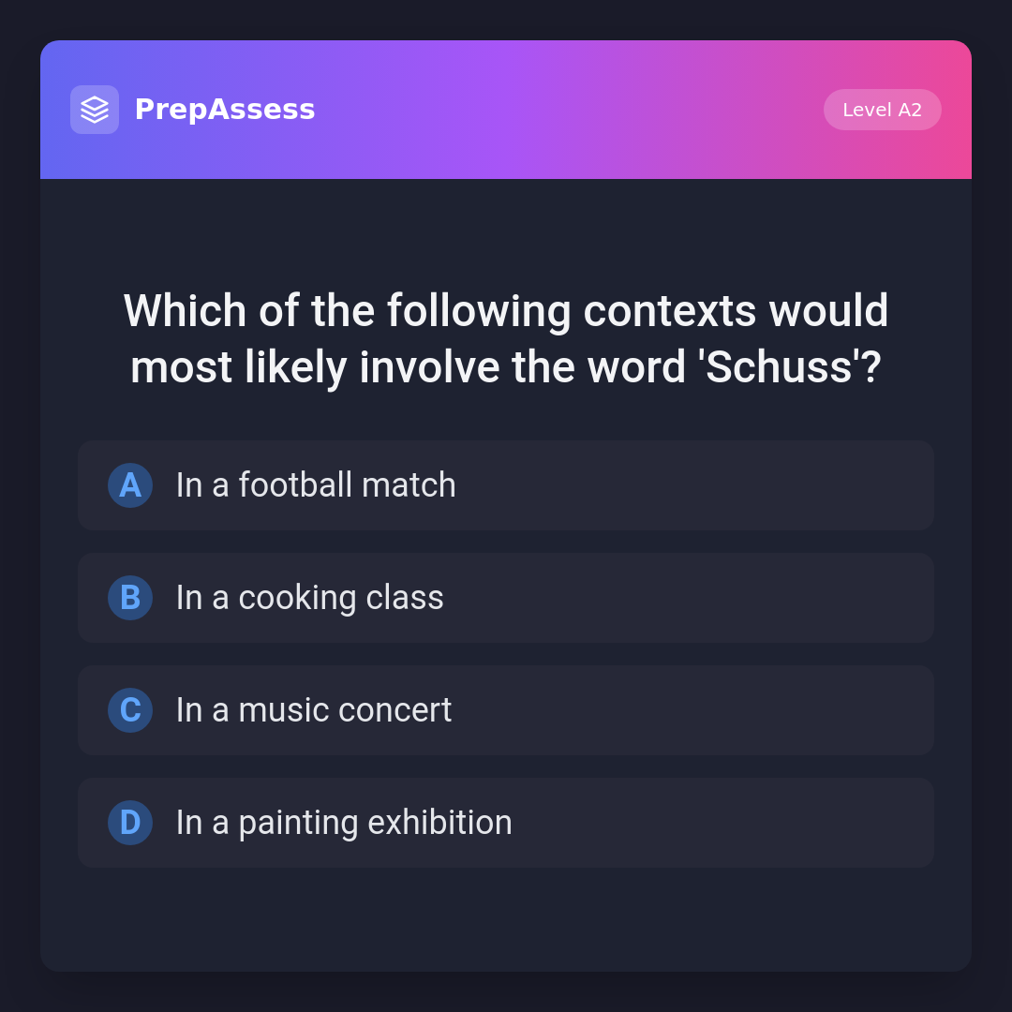Click the PrepAssess brand name
This screenshot has height=1012, width=1012.
click(x=225, y=110)
